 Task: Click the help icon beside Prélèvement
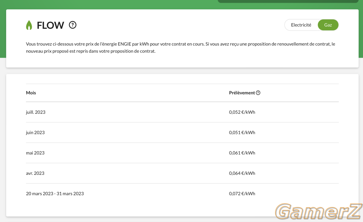point(258,93)
